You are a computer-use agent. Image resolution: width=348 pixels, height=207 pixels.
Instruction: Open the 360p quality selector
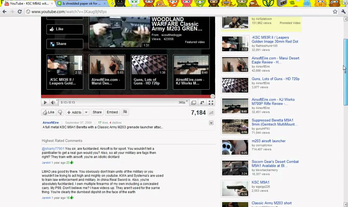[183, 102]
